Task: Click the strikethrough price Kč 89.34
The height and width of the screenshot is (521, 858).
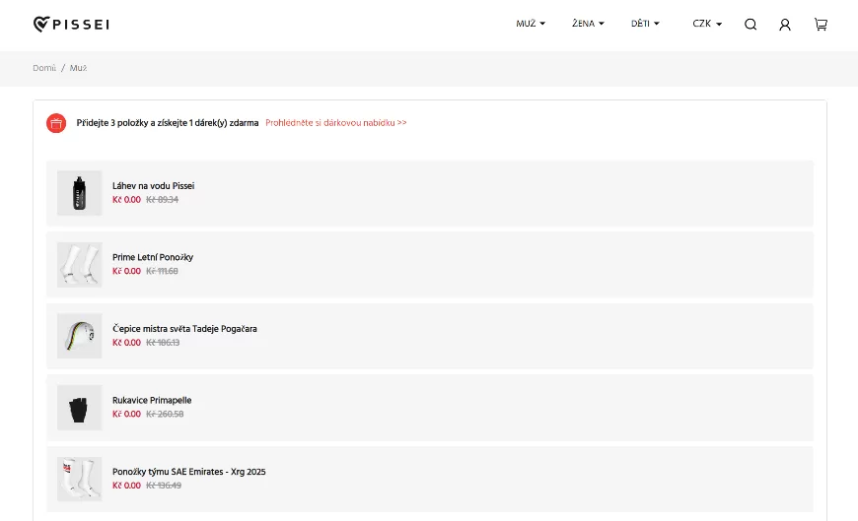Action: click(162, 200)
